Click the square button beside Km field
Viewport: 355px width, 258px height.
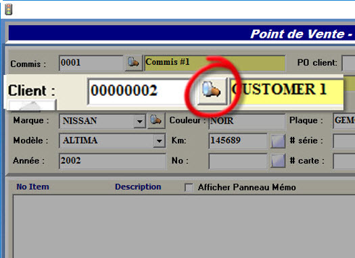[278, 141]
